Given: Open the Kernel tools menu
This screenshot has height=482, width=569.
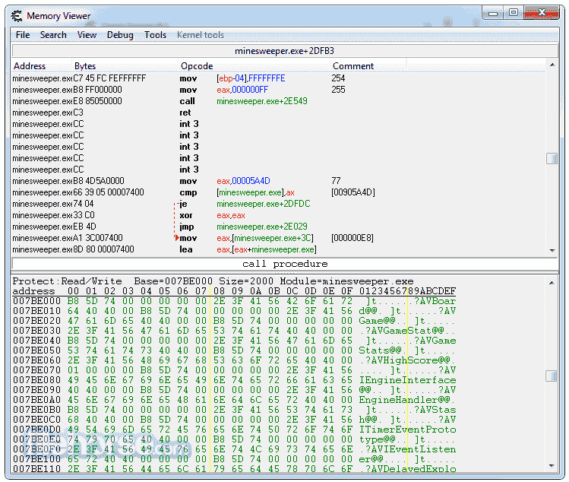Looking at the screenshot, I should pyautogui.click(x=201, y=35).
